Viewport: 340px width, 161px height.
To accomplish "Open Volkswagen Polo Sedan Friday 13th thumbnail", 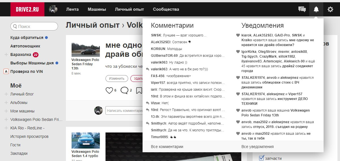I will (x=86, y=50).
